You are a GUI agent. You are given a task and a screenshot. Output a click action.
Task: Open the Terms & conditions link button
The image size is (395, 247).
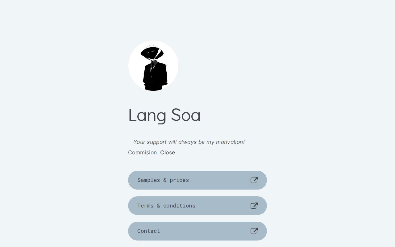click(197, 206)
